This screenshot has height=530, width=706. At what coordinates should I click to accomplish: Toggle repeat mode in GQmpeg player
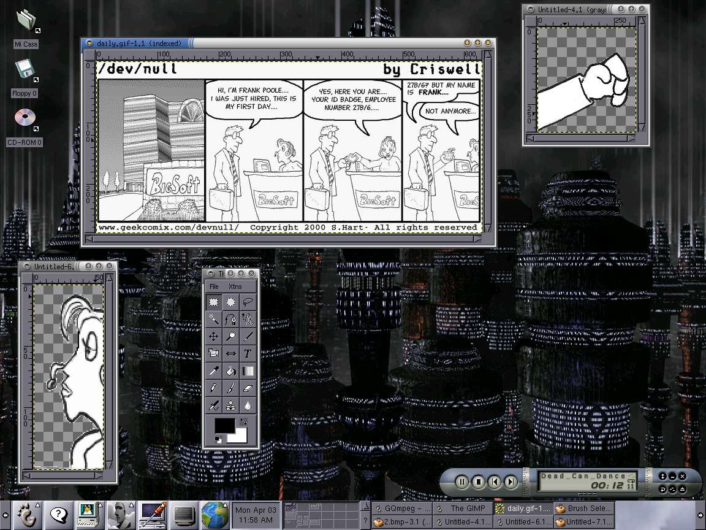[x=662, y=489]
